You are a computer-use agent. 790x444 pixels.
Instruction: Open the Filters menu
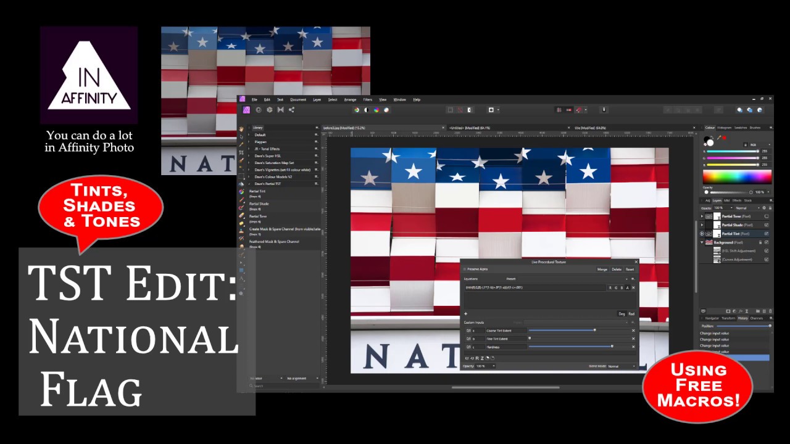click(367, 99)
